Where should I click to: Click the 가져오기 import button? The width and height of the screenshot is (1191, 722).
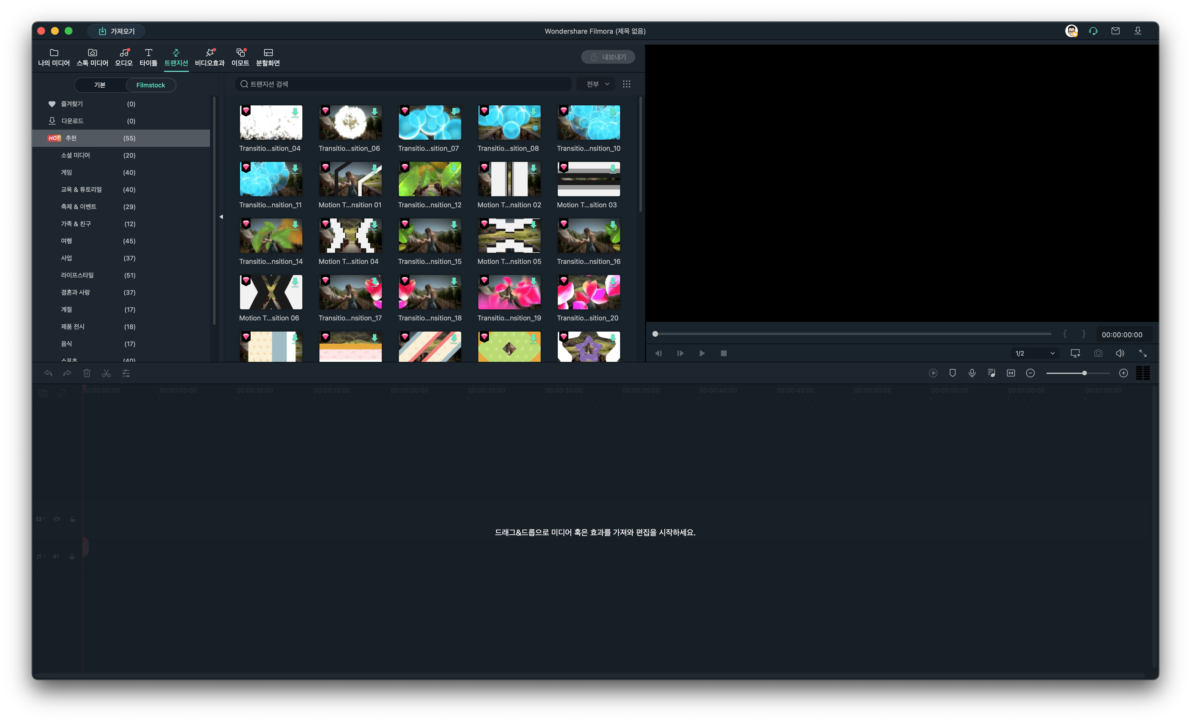[117, 31]
